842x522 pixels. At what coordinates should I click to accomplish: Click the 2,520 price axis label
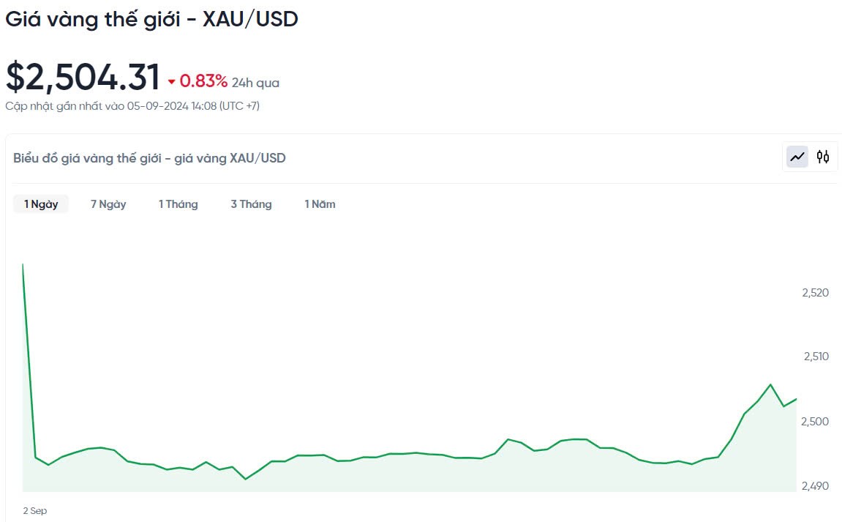[815, 293]
